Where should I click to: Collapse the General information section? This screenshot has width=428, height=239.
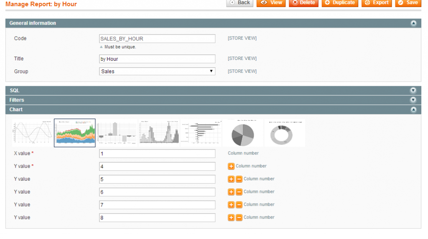(x=413, y=23)
